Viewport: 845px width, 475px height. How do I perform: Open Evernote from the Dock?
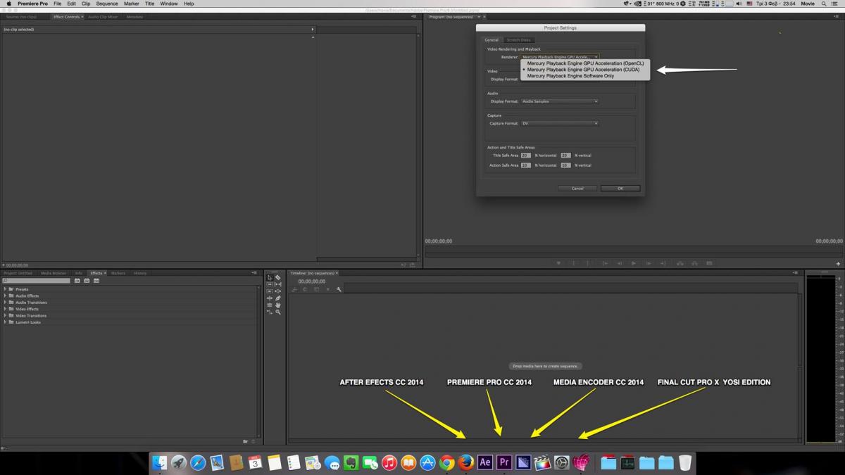point(350,462)
